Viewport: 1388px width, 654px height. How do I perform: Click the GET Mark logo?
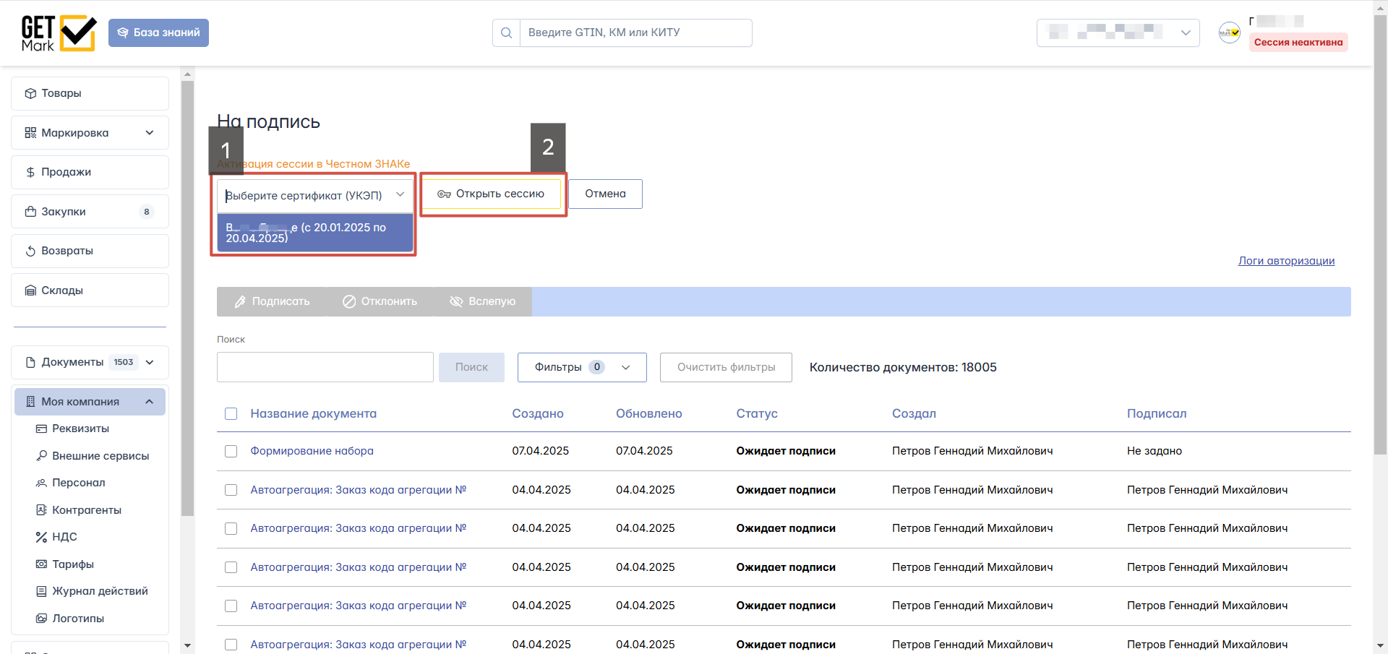point(59,33)
